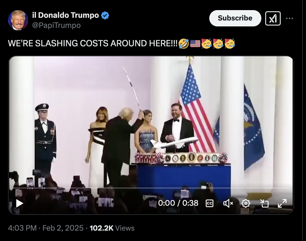The width and height of the screenshot is (306, 241).
Task: Click the SLASHING COSTS tweet text
Action: click(93, 43)
